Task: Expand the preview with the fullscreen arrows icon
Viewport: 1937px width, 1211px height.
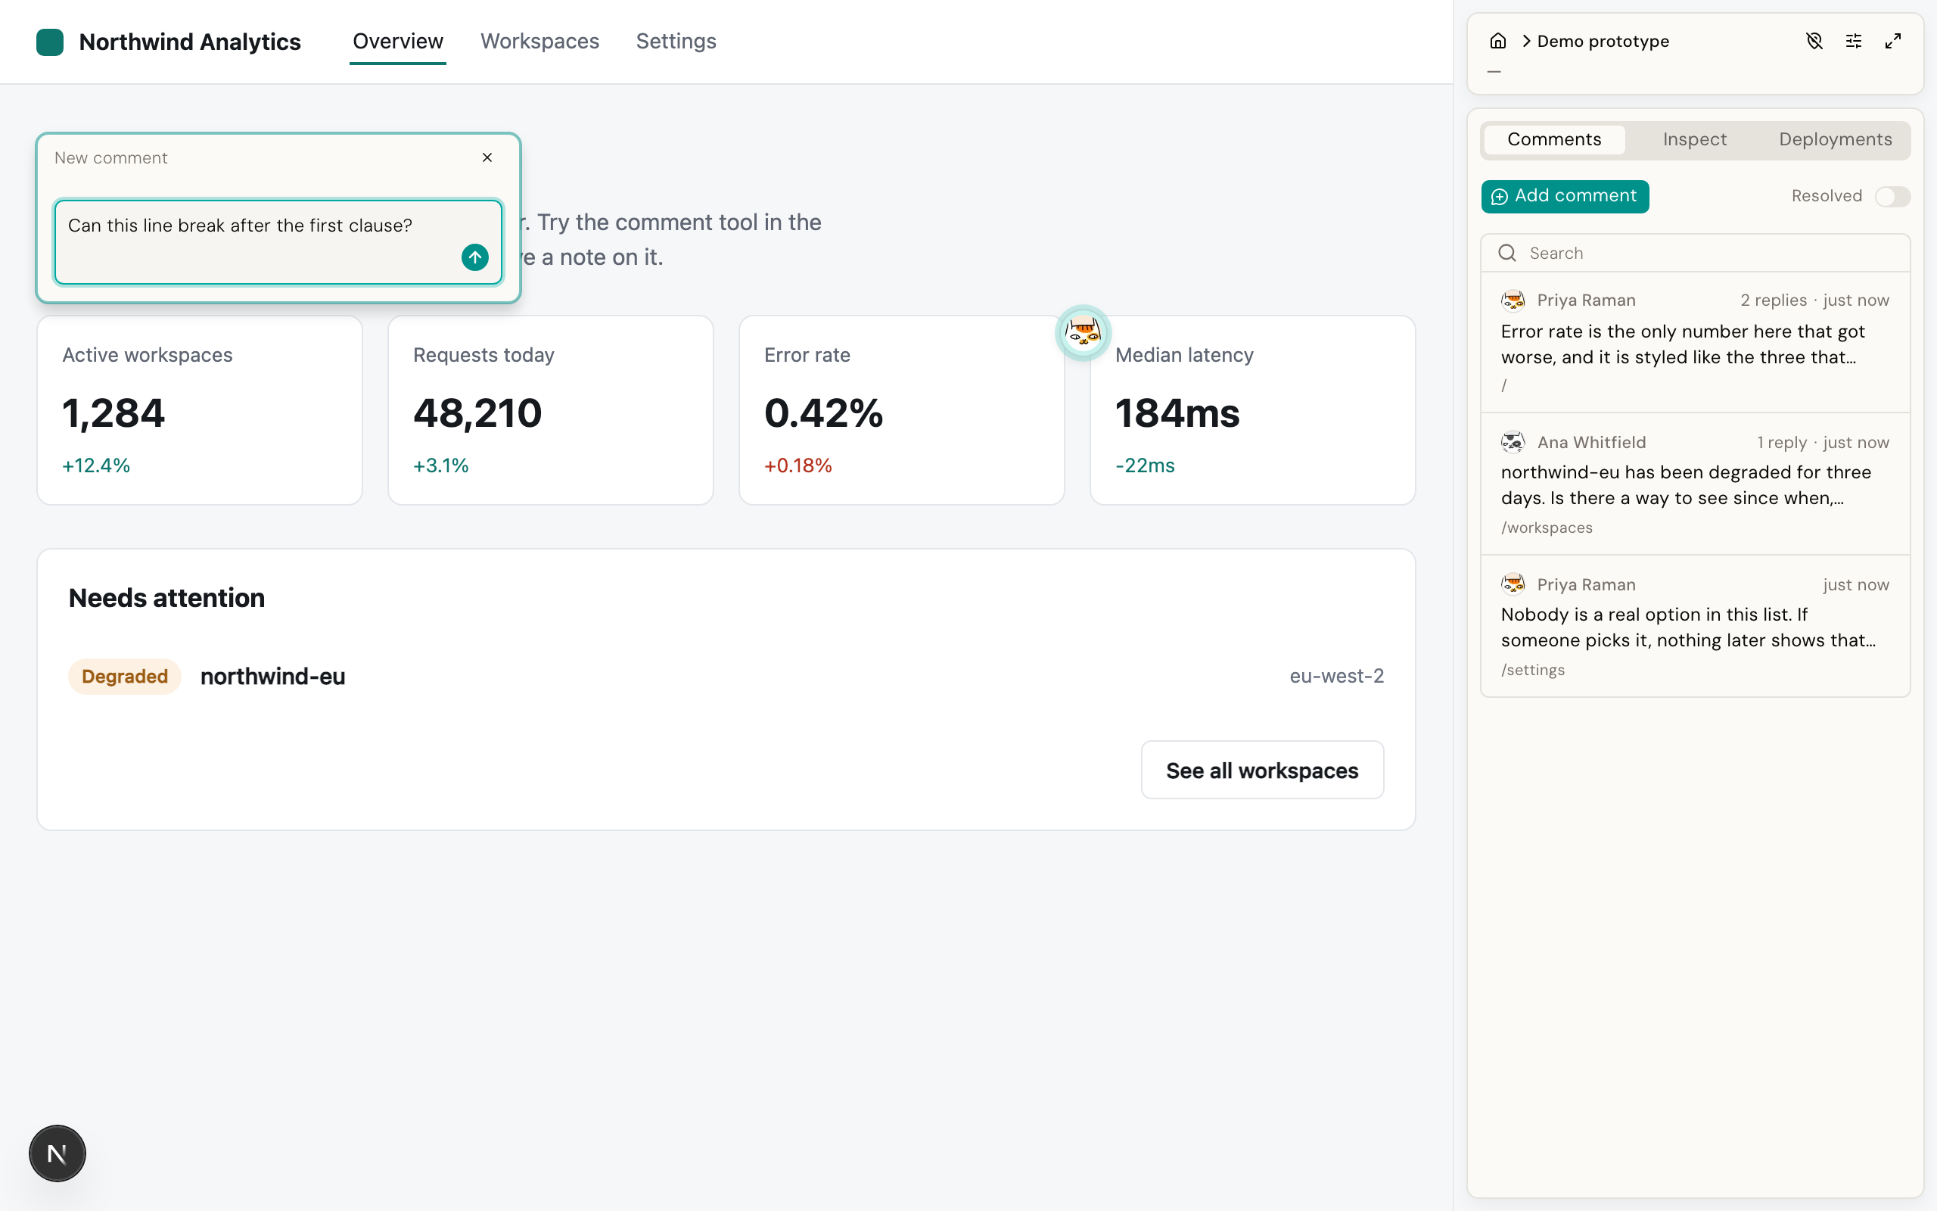Action: (1893, 41)
